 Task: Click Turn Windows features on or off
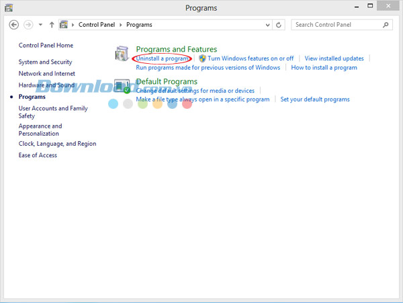coord(251,58)
